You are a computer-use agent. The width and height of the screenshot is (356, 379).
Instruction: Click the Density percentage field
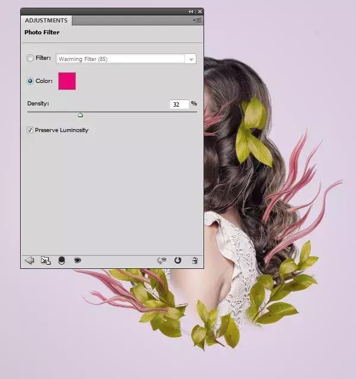179,104
